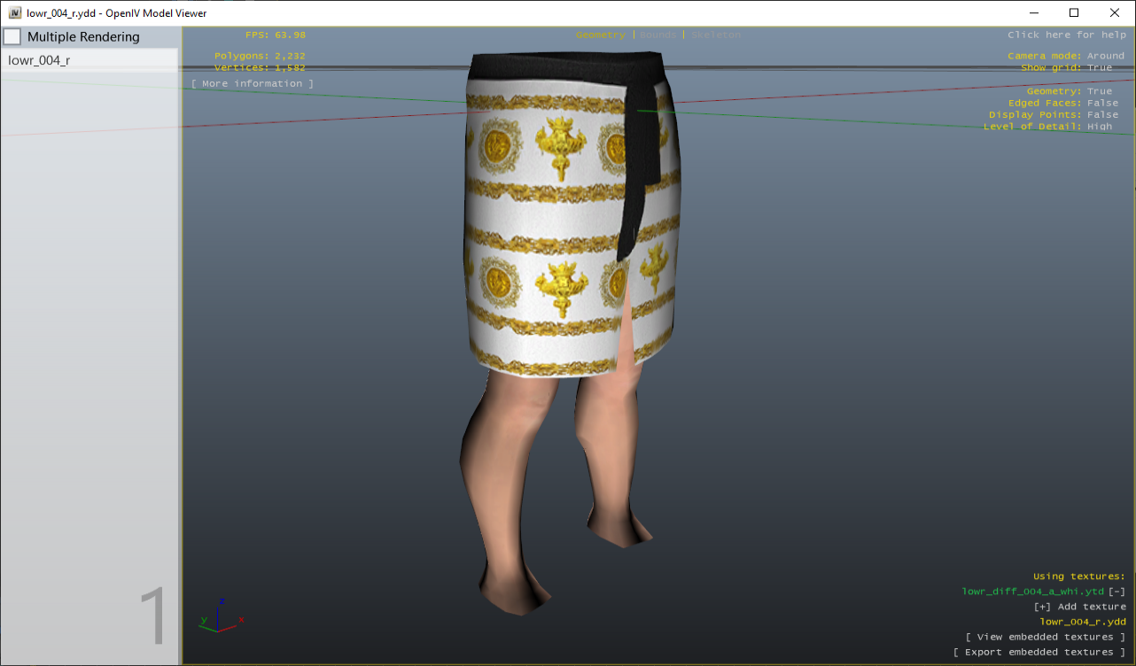Viewport: 1136px width, 666px height.
Task: Click here for help link
Action: [x=1067, y=35]
